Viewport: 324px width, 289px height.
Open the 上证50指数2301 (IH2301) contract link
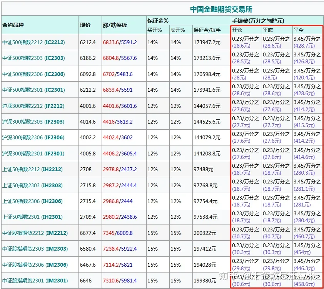pos(32,217)
